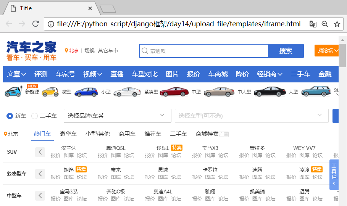The height and width of the screenshot is (206, 347).
Task: Click the search magnifier icon in search box
Action: [x=145, y=51]
